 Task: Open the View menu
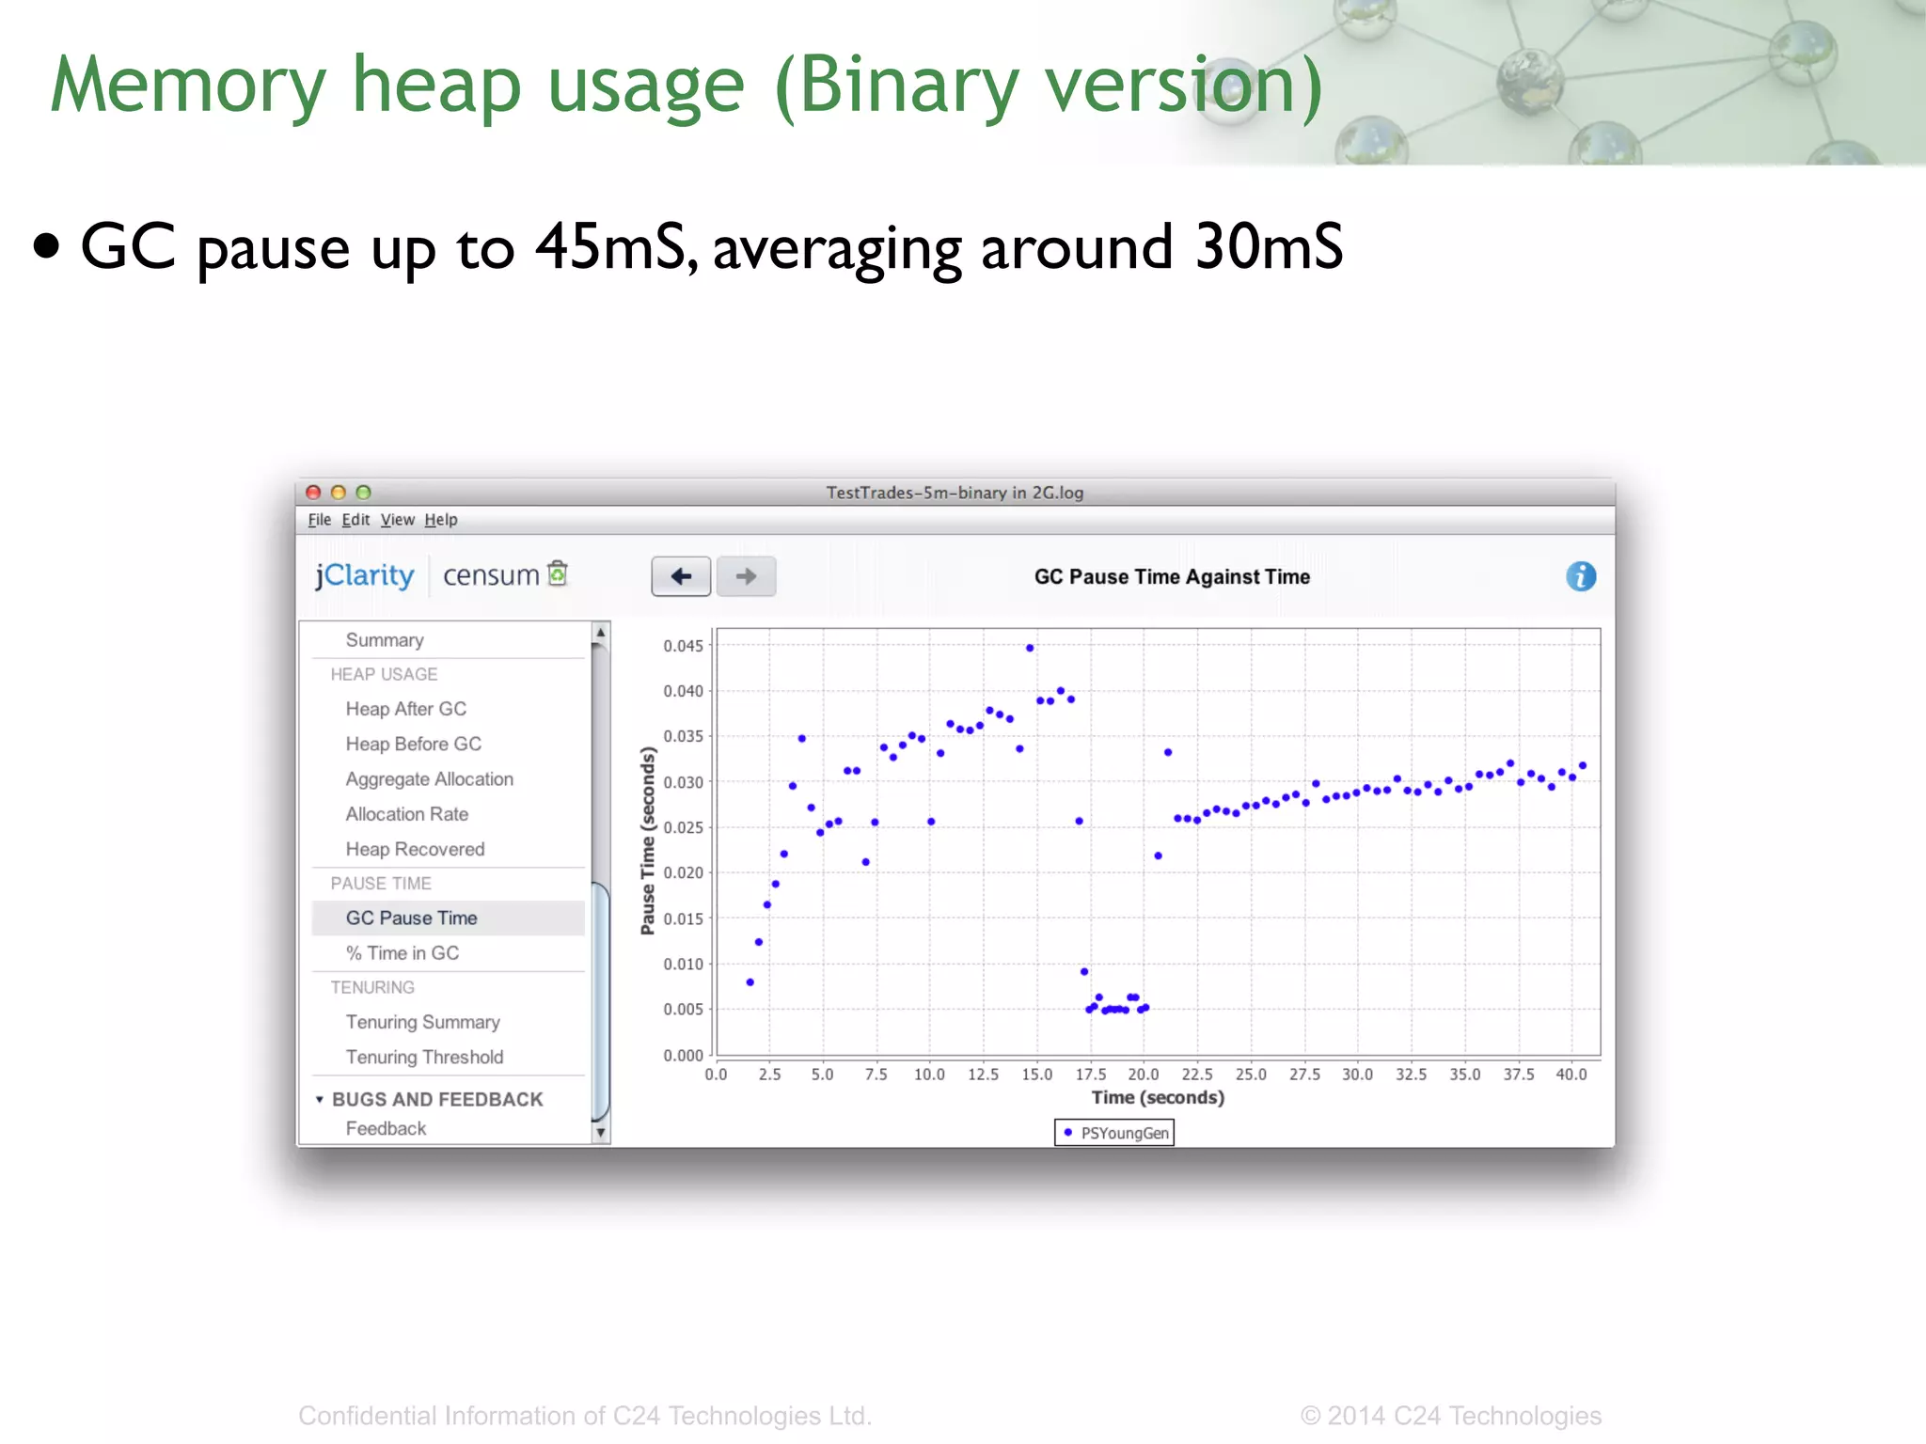pyautogui.click(x=398, y=520)
